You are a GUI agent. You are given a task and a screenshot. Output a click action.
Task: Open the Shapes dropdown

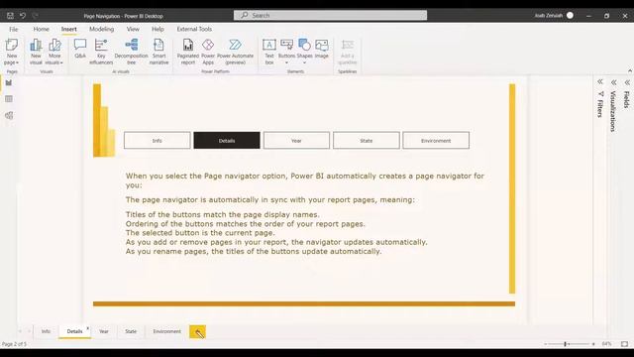[304, 62]
